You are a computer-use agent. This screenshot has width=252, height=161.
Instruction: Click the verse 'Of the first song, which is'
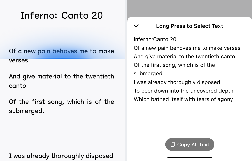click(61, 102)
